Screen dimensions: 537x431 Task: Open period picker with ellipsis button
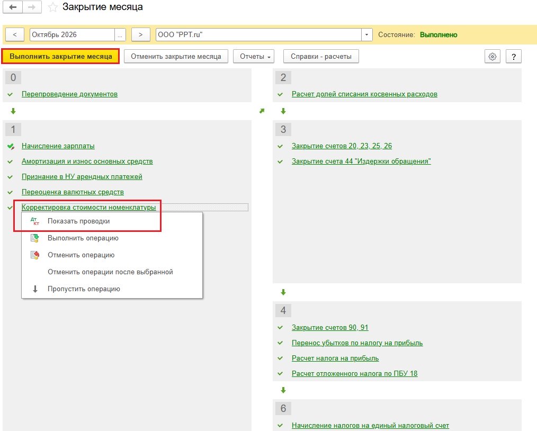point(120,34)
